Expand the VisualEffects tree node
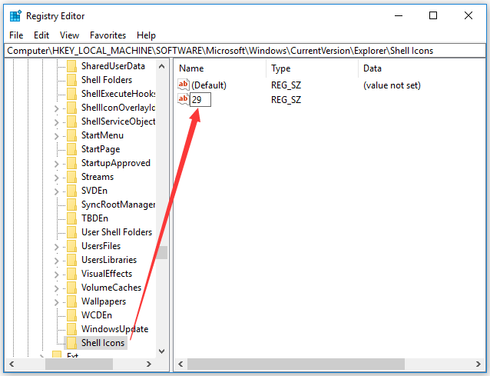This screenshot has height=376, width=490. pos(57,275)
